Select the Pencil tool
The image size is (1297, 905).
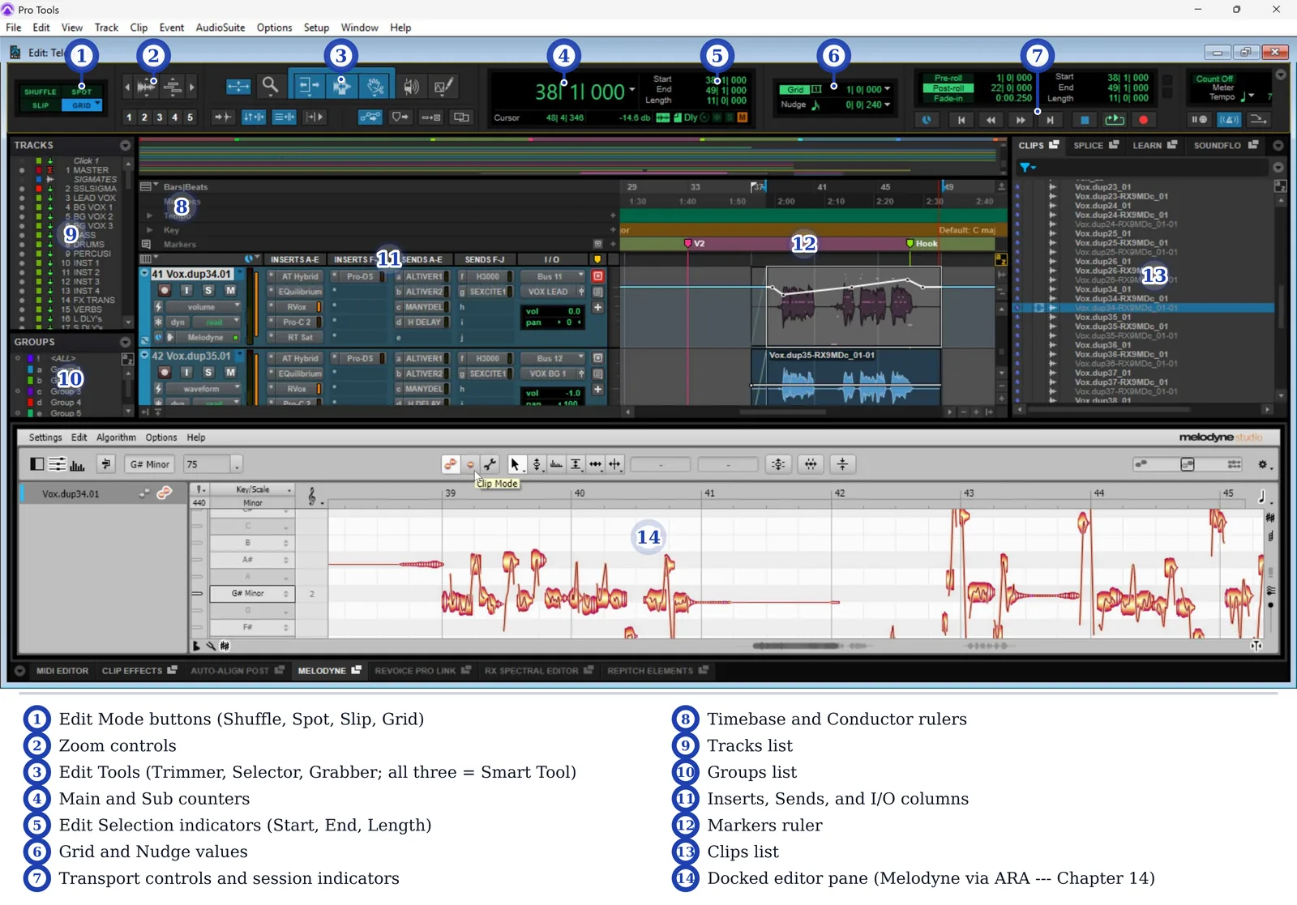443,86
